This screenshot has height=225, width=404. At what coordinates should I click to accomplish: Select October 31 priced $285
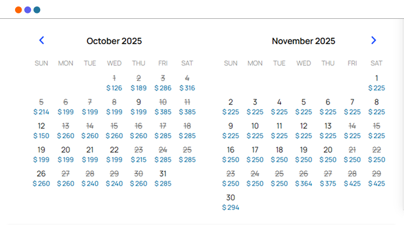pyautogui.click(x=163, y=179)
